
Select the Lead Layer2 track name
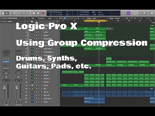[47, 49]
